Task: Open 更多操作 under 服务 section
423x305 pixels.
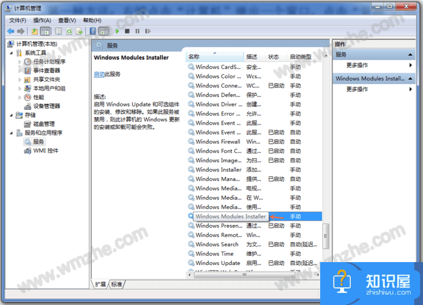Action: (x=357, y=65)
